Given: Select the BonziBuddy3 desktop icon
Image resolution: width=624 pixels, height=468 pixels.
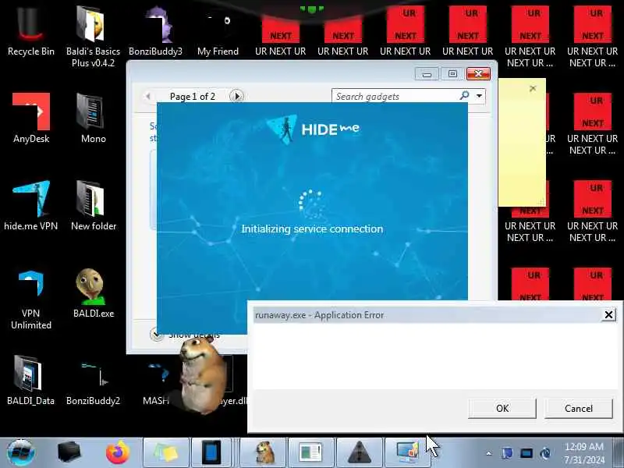Looking at the screenshot, I should 155,32.
